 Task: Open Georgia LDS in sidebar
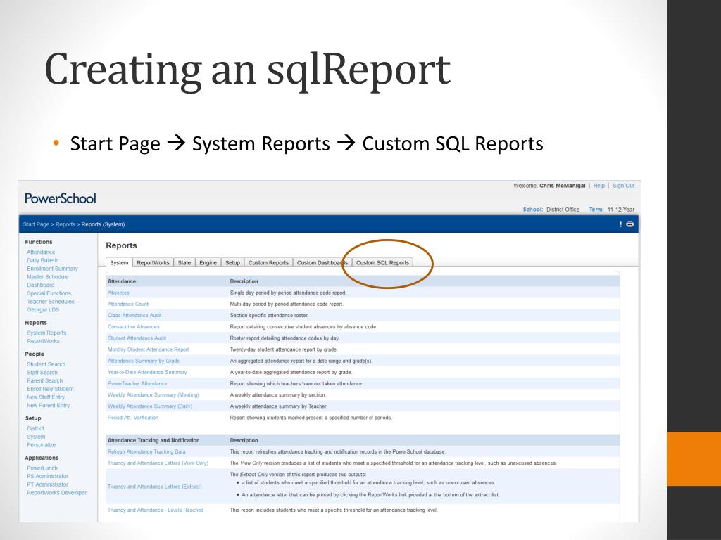click(43, 310)
